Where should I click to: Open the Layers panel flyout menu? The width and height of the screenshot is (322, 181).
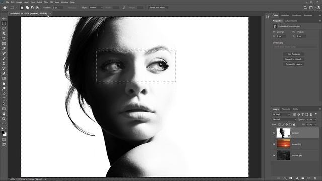(x=320, y=109)
